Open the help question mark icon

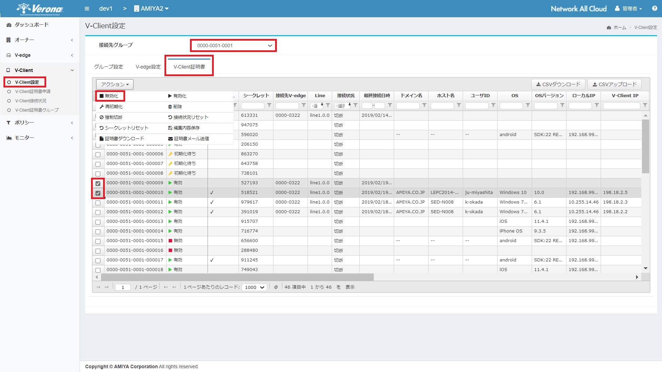coord(654,9)
